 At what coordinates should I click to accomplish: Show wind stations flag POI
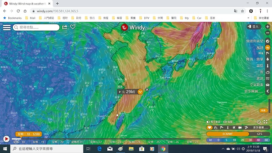point(222,128)
